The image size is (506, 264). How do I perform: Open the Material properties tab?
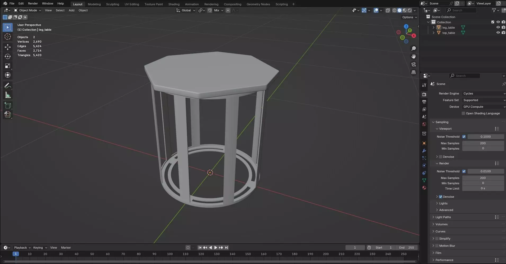pos(424,188)
